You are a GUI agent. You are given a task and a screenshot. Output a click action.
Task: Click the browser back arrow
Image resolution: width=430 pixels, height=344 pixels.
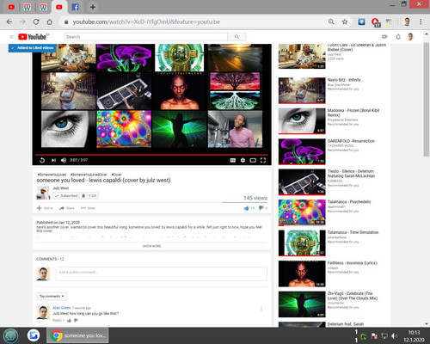[x=9, y=21]
